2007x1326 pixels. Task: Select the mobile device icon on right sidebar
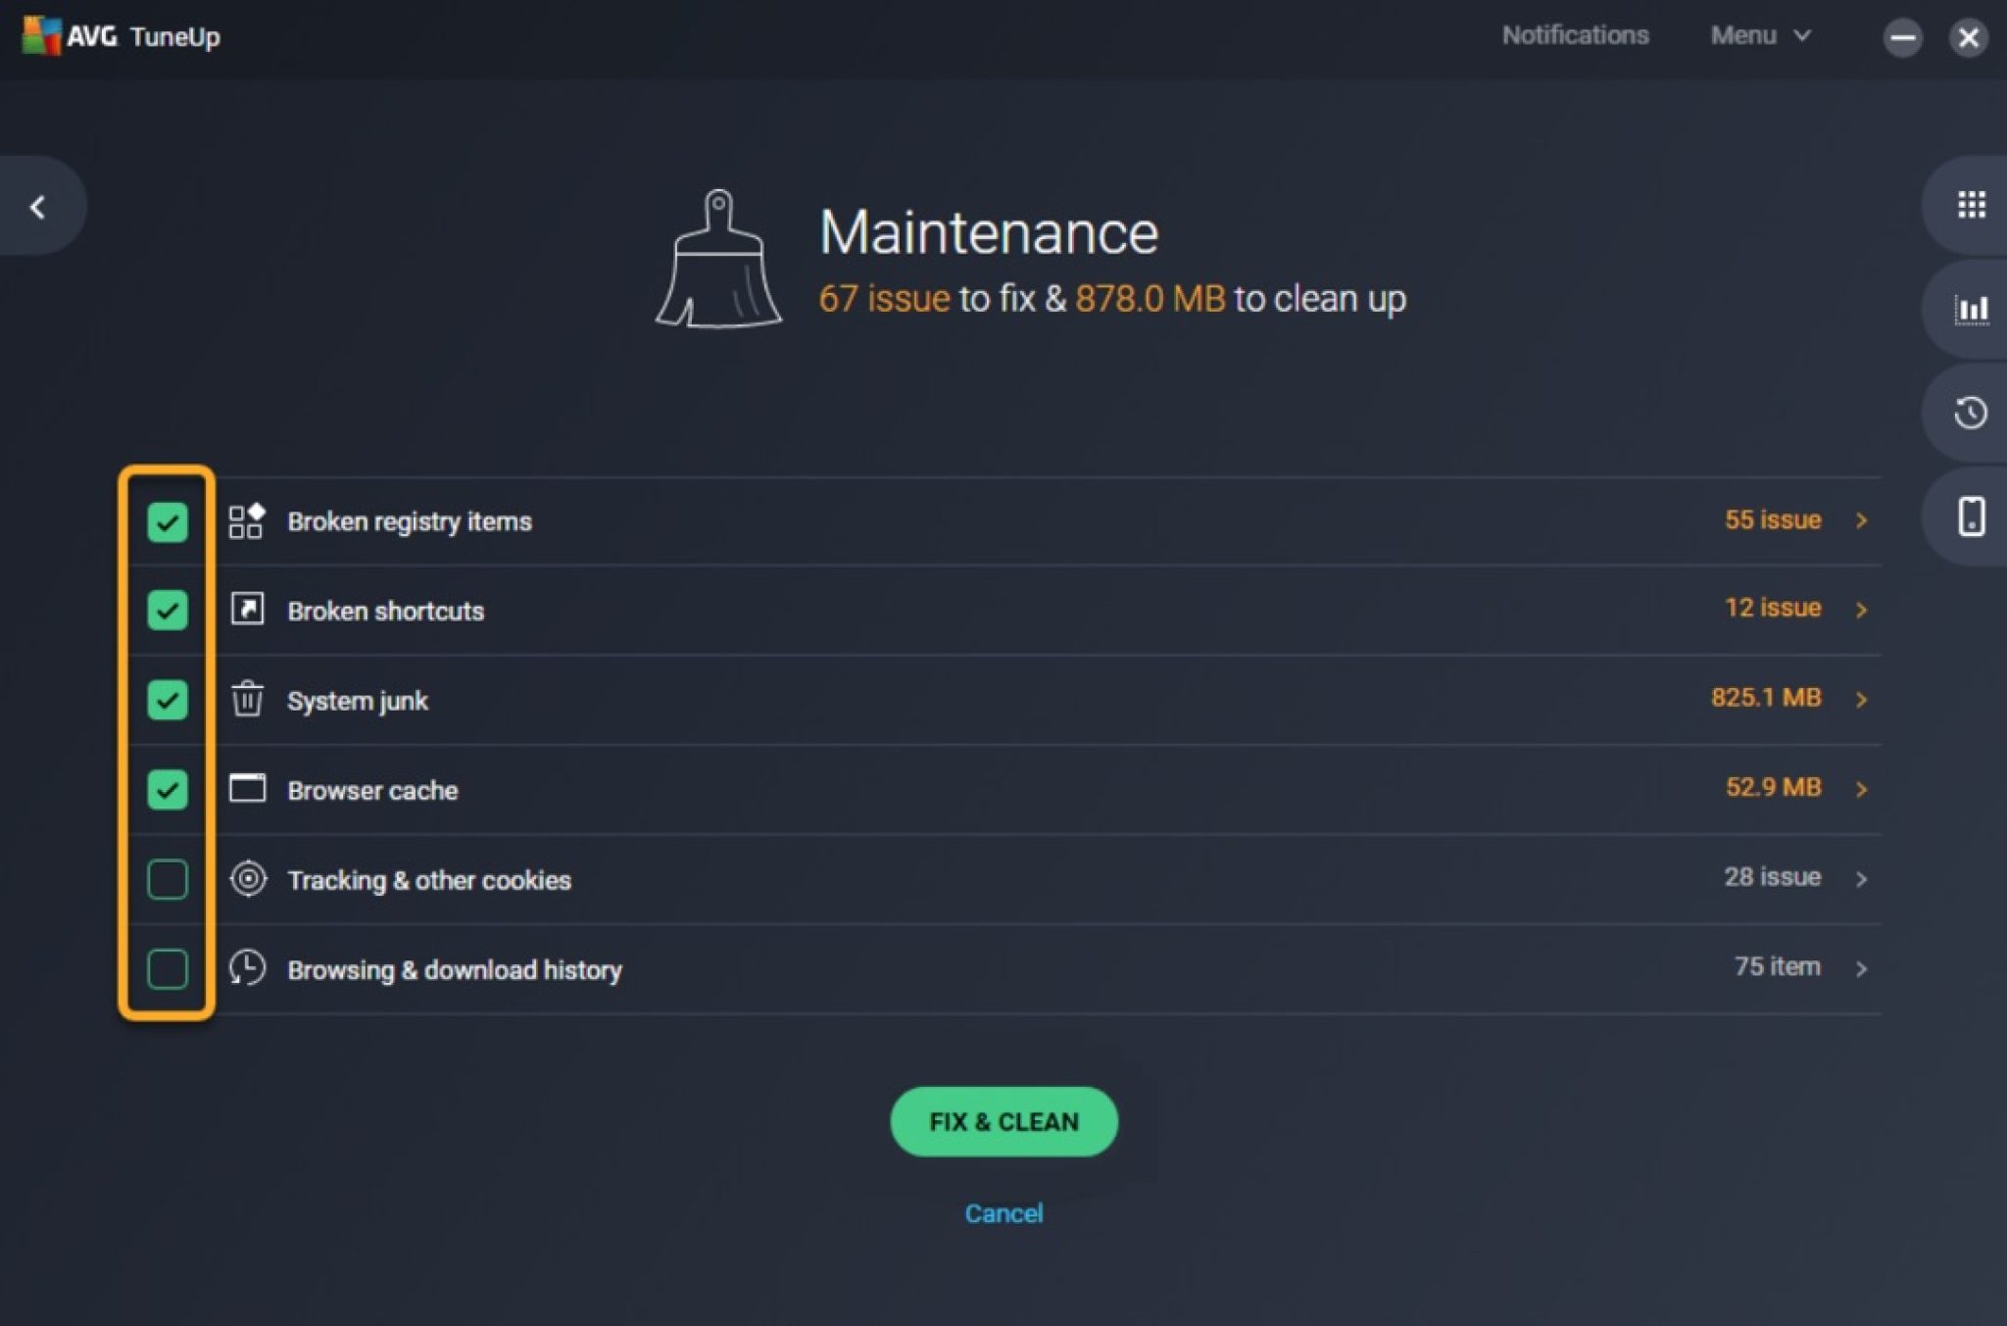point(1973,516)
